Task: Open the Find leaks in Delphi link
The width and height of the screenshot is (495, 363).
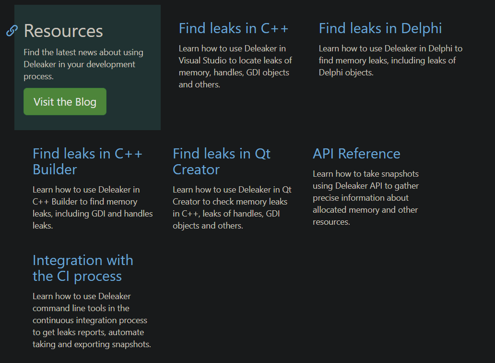Action: click(380, 28)
